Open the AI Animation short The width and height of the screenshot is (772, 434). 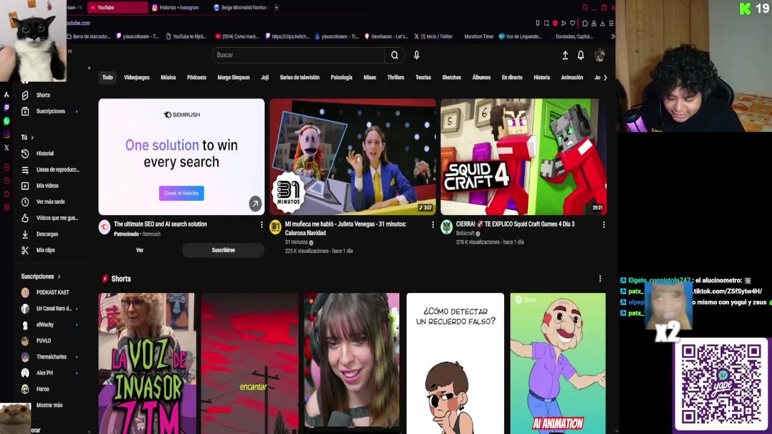point(558,363)
